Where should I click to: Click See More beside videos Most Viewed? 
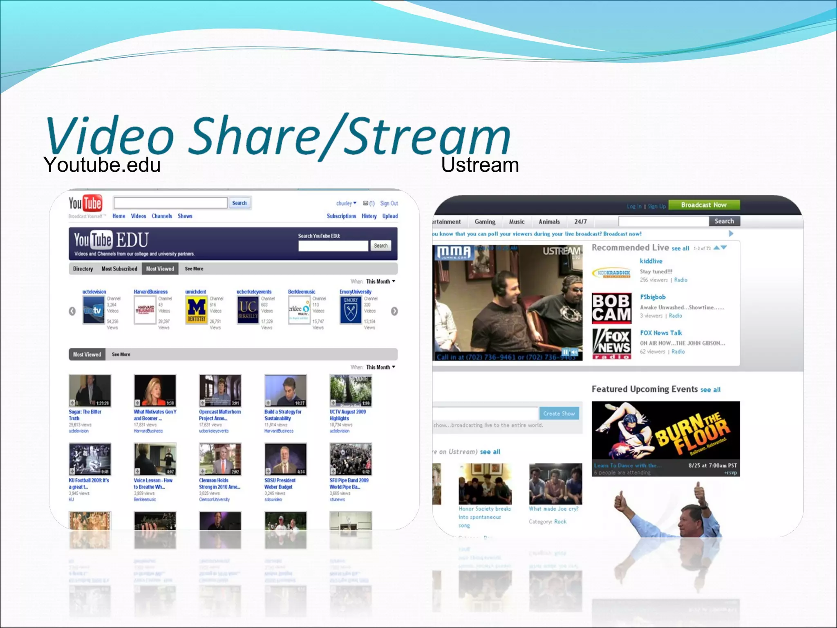121,354
